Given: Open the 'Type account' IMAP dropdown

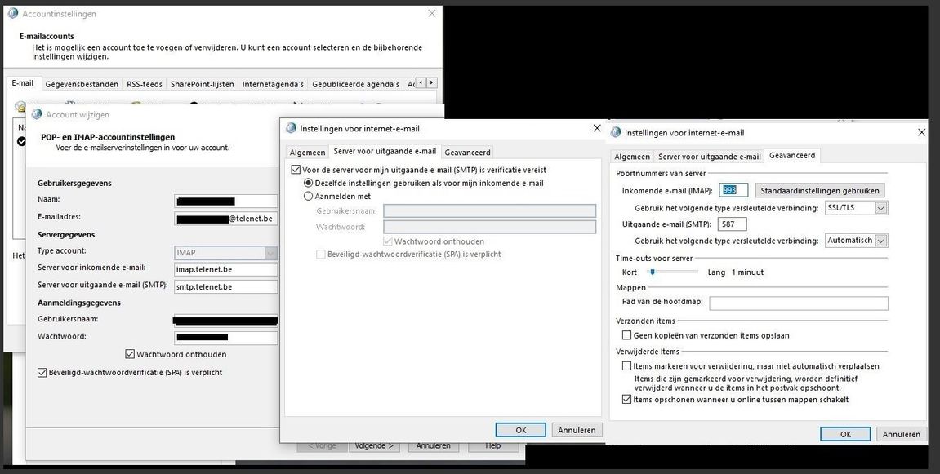Looking at the screenshot, I should [270, 252].
